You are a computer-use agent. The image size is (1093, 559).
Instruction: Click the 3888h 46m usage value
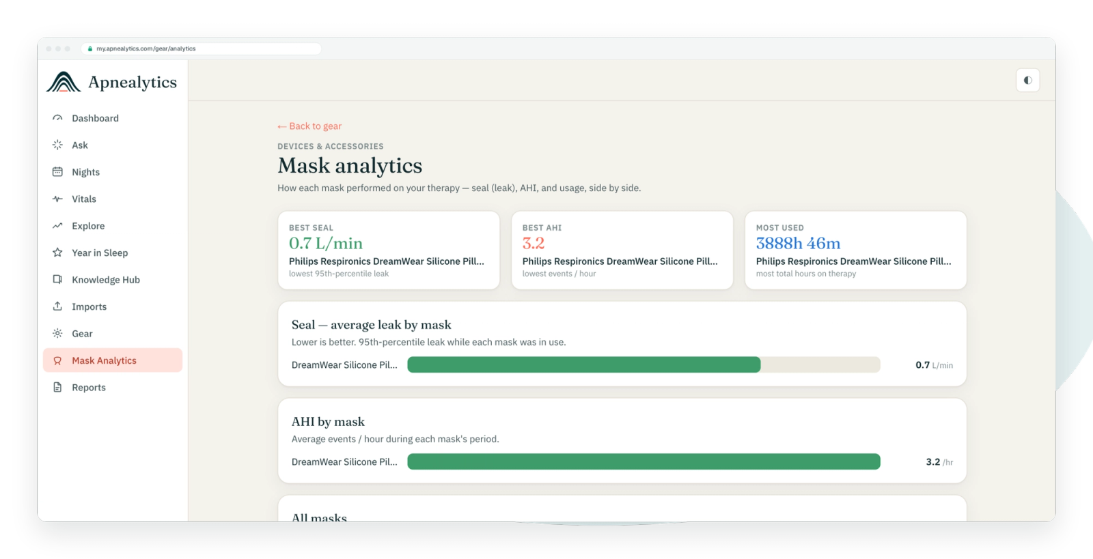pyautogui.click(x=798, y=244)
